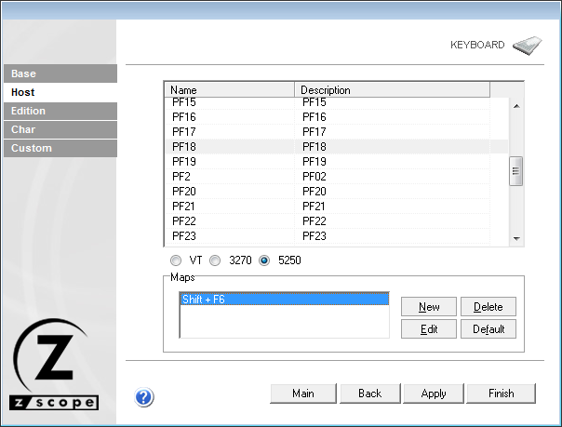Click the list scrollbar up arrow
Viewport: 562px width, 427px height.
516,106
